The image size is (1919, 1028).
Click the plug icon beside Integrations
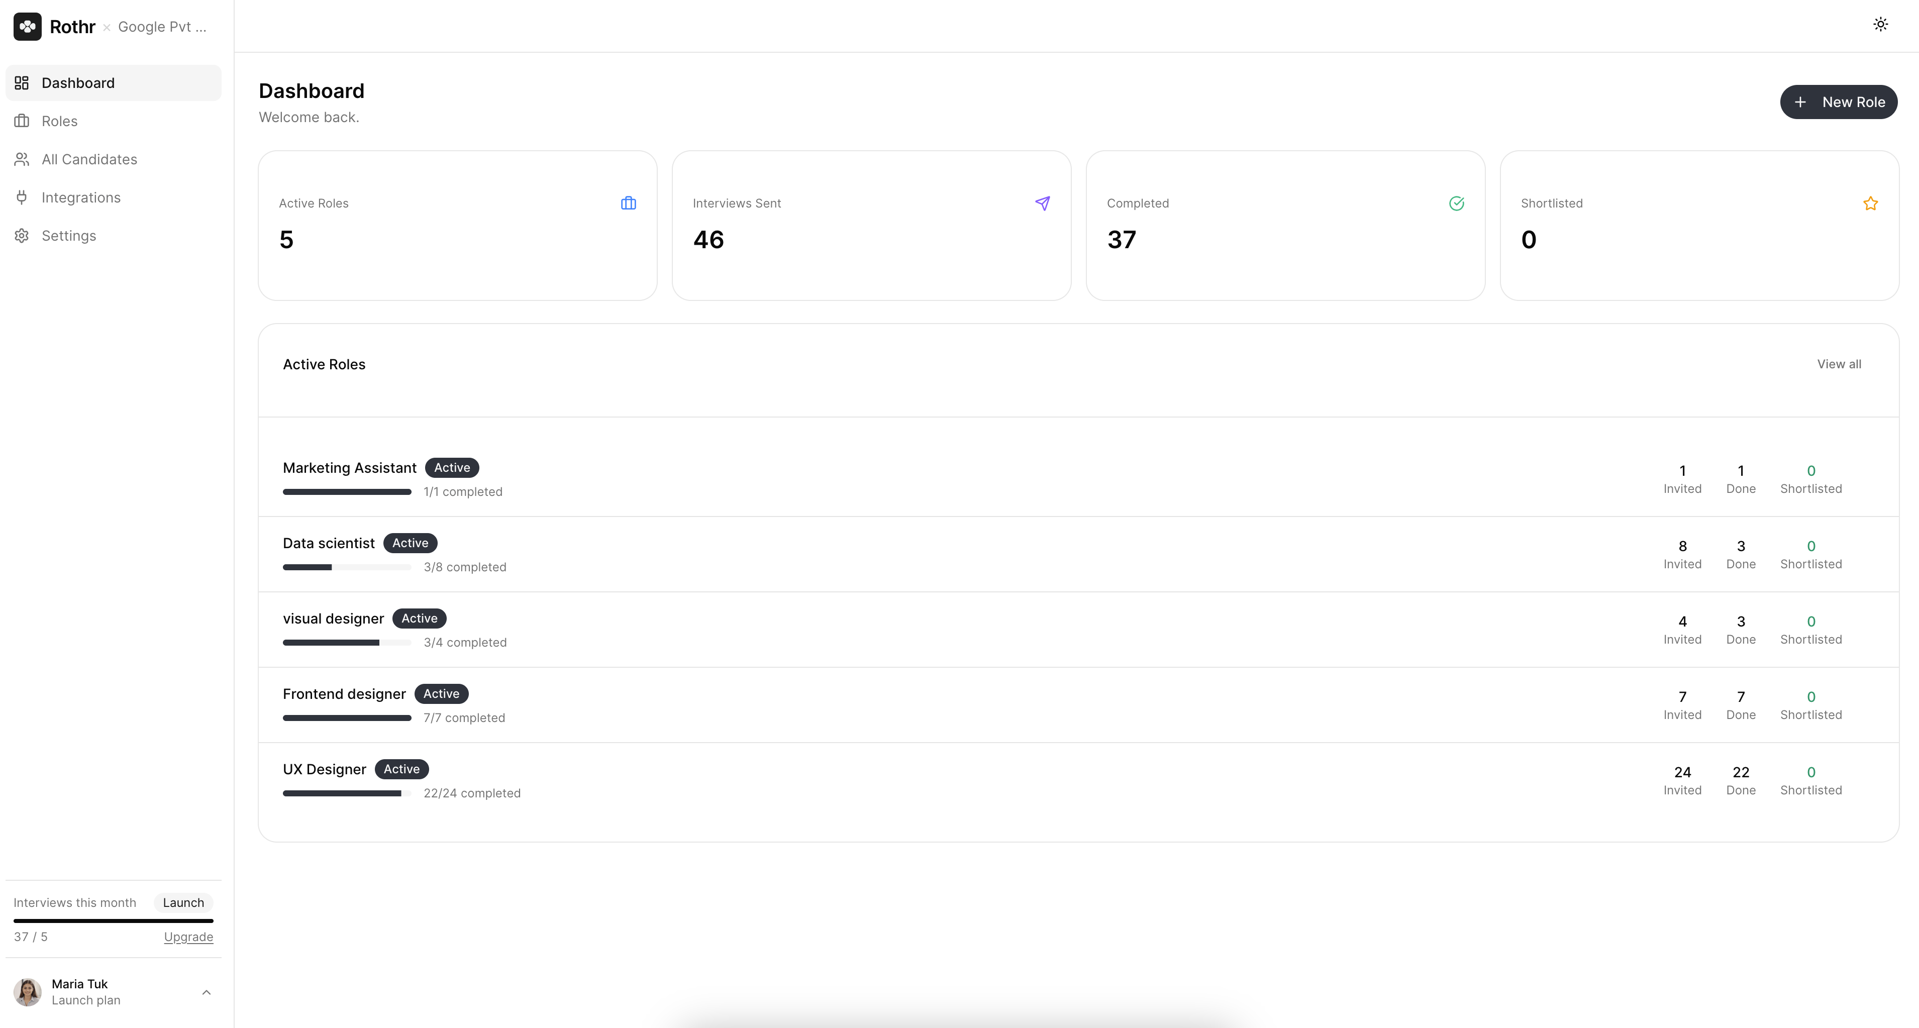(22, 197)
